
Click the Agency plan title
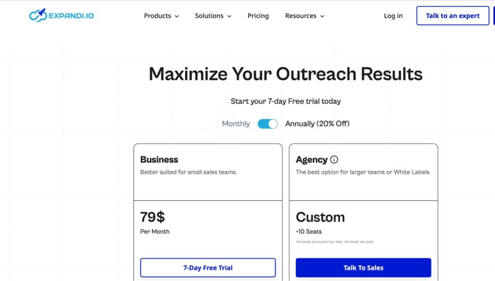[x=311, y=160]
